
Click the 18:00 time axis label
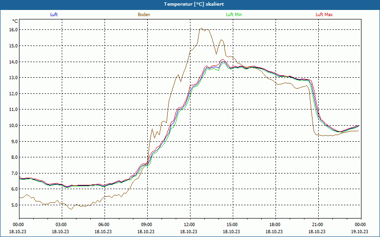click(x=275, y=225)
